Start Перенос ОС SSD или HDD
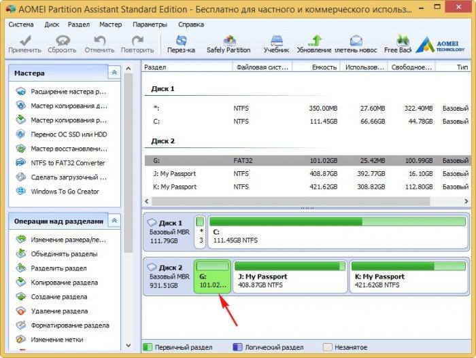Image resolution: width=476 pixels, height=358 pixels. 69,135
